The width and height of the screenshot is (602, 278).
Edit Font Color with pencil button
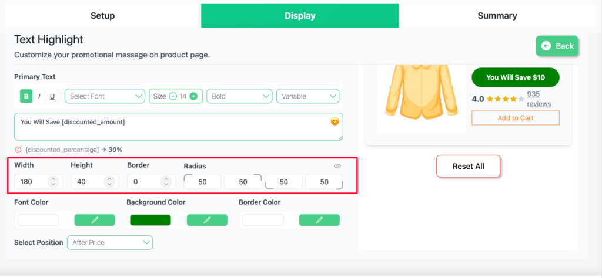point(95,220)
